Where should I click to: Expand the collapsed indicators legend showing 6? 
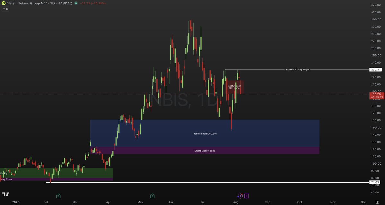(5, 9)
